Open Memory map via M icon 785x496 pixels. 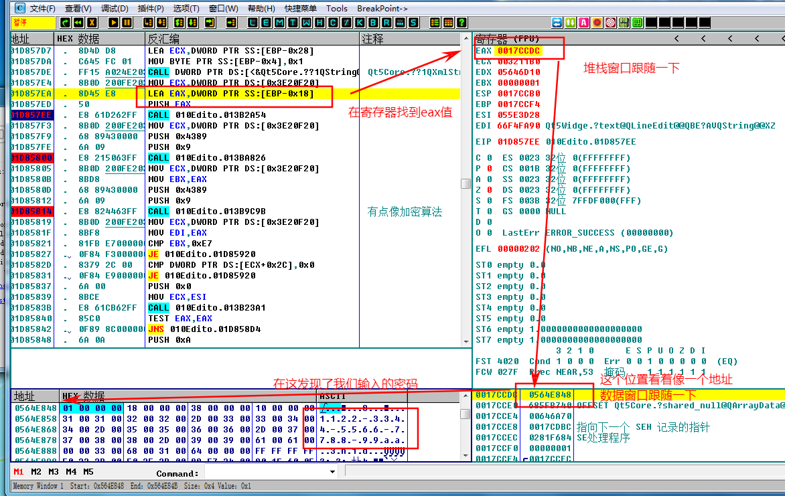point(279,23)
